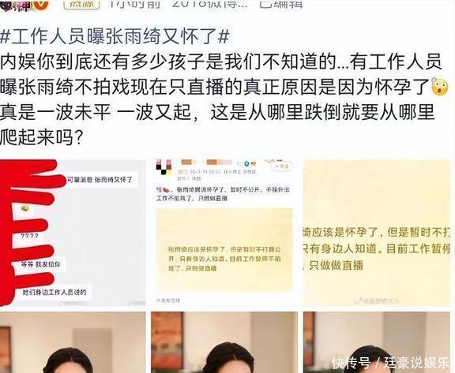The width and height of the screenshot is (455, 373).
Task: Open the #工作人员曝张雨绮又怀了# hashtag topic
Action: tap(115, 37)
